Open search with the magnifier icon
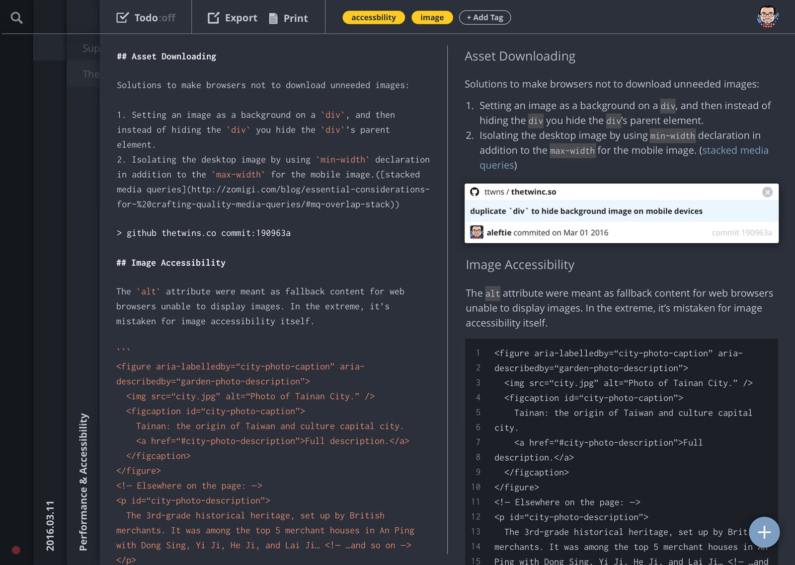Screen dimensions: 795x565 coord(17,18)
